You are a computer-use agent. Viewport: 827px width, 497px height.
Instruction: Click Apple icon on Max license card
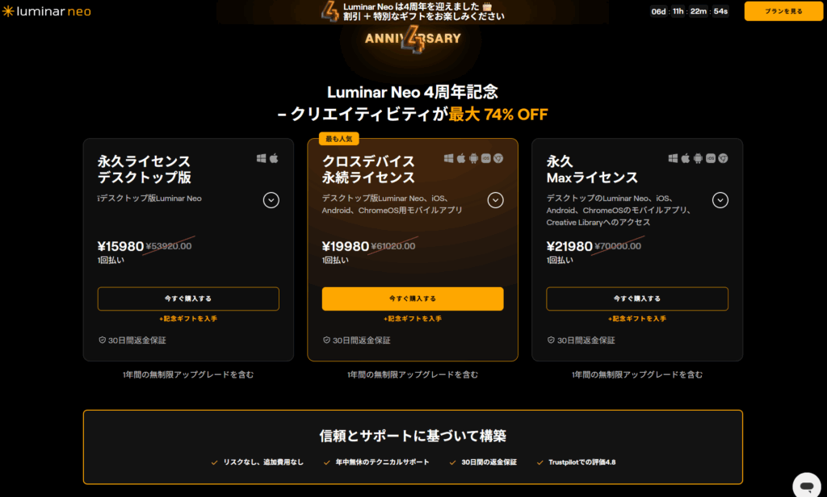click(686, 158)
